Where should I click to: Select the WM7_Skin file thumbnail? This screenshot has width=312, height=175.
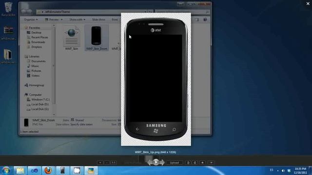point(72,38)
